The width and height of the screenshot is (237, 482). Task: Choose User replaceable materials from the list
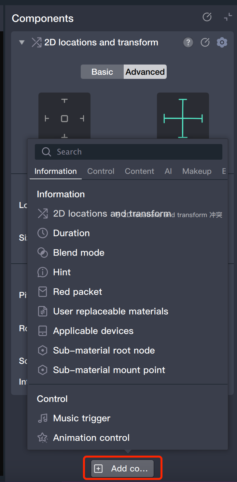(111, 311)
